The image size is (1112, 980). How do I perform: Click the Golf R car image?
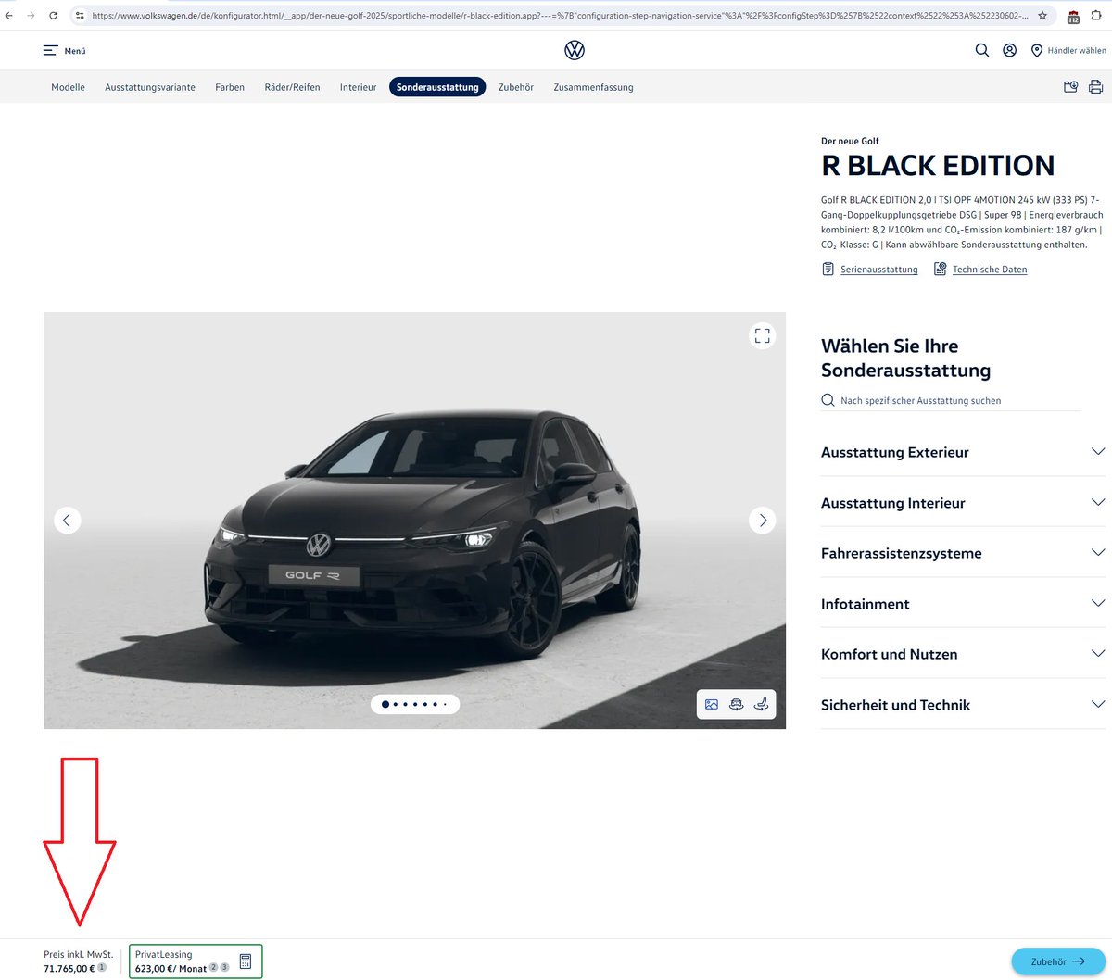click(x=414, y=520)
